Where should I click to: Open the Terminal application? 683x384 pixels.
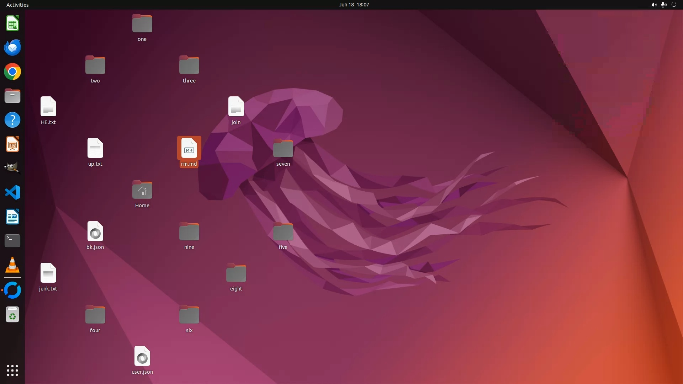coord(12,241)
